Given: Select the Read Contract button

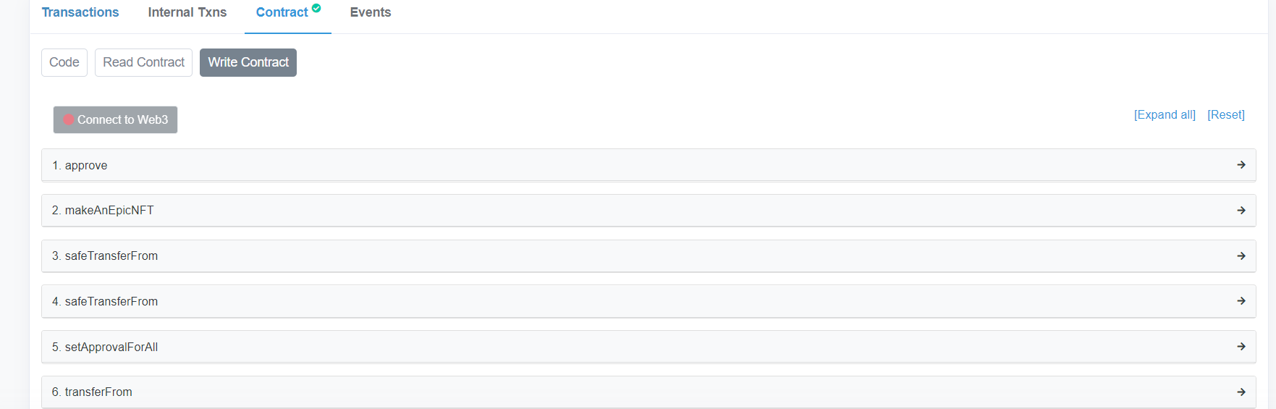Looking at the screenshot, I should click(143, 62).
